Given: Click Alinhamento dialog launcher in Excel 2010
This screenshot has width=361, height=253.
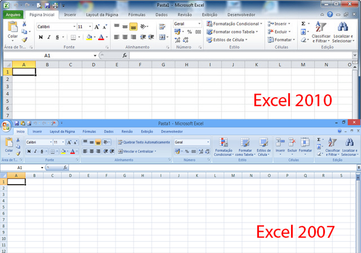Looking at the screenshot, I should [167, 47].
